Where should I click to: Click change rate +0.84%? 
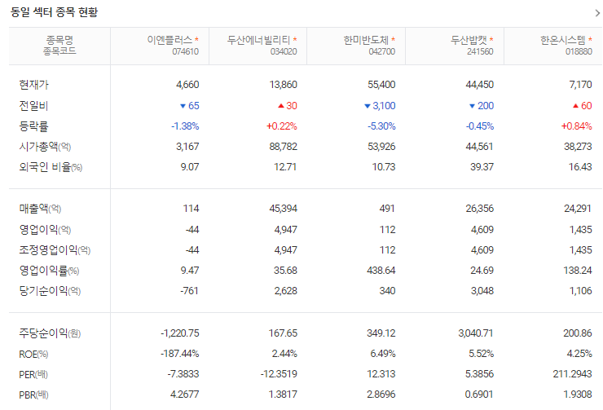pyautogui.click(x=576, y=126)
